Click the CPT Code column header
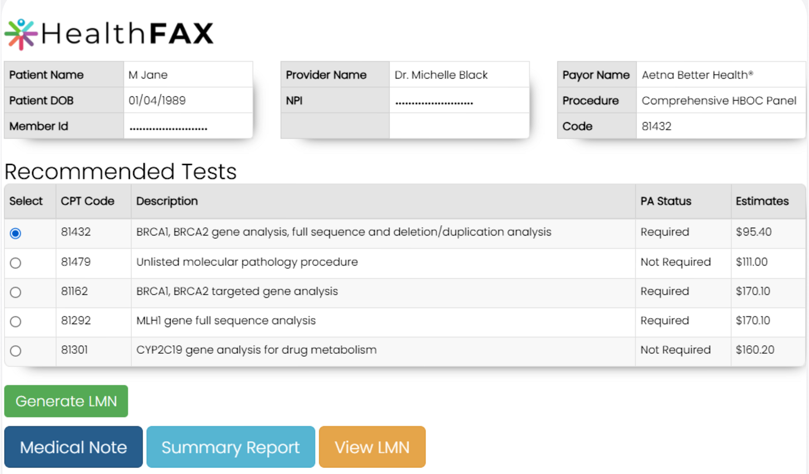The height and width of the screenshot is (474, 809). (x=87, y=201)
